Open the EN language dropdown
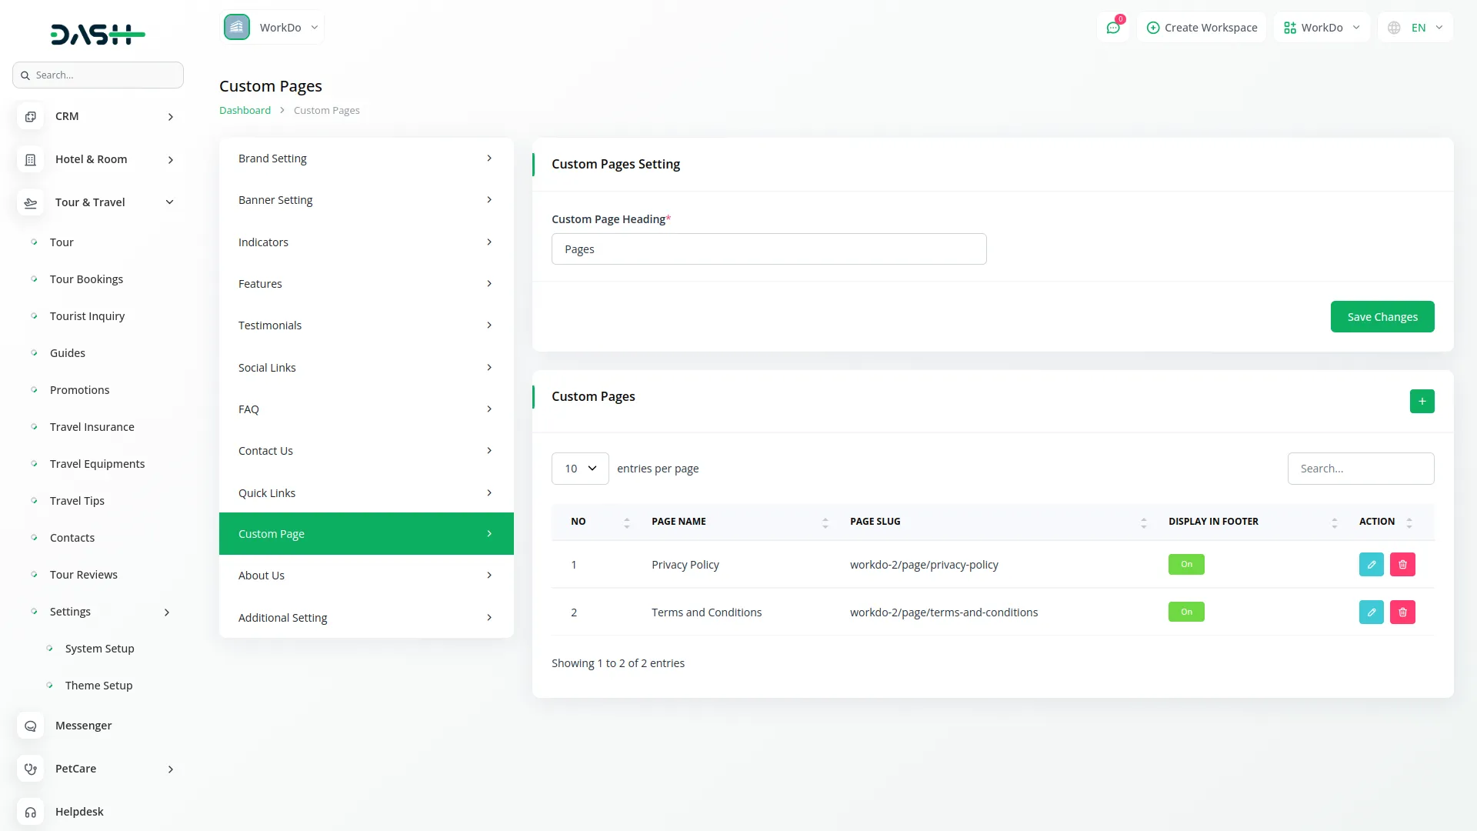 (1415, 28)
